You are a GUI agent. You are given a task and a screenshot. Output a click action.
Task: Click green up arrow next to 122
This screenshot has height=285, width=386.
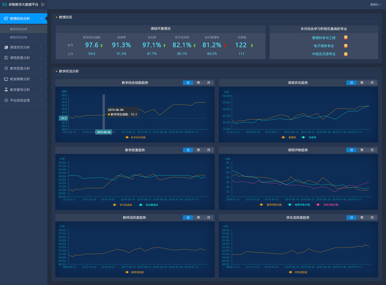click(252, 46)
